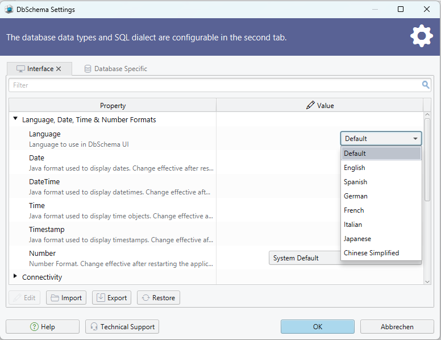The width and height of the screenshot is (441, 340).
Task: Open the Language combo box showing Default
Action: (x=381, y=139)
